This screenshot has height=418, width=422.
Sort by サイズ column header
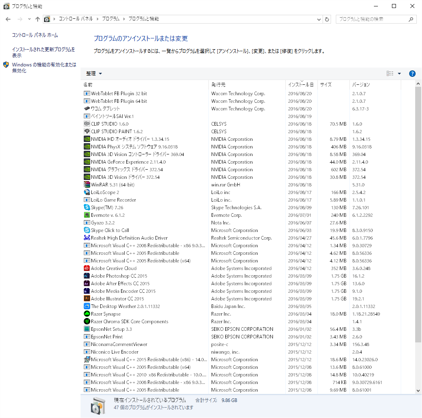pyautogui.click(x=333, y=85)
